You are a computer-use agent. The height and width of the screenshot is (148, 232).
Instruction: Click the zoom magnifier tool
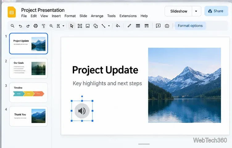(51, 26)
